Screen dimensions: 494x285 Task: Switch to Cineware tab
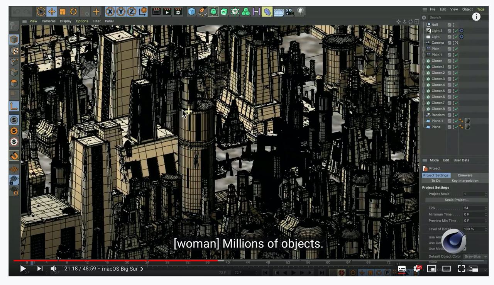(x=465, y=175)
